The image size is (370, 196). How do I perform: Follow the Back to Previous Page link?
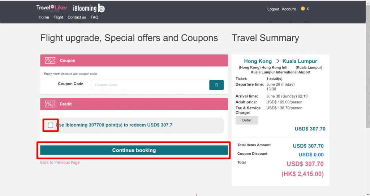point(60,162)
